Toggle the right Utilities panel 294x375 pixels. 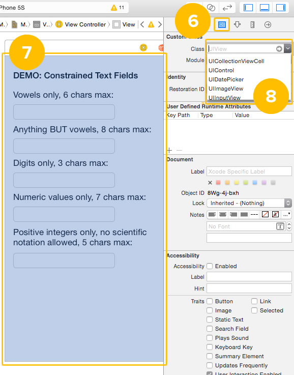pos(281,8)
